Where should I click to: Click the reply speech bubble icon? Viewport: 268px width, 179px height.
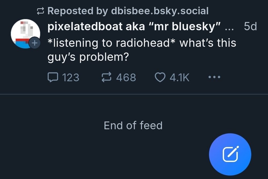tap(53, 77)
